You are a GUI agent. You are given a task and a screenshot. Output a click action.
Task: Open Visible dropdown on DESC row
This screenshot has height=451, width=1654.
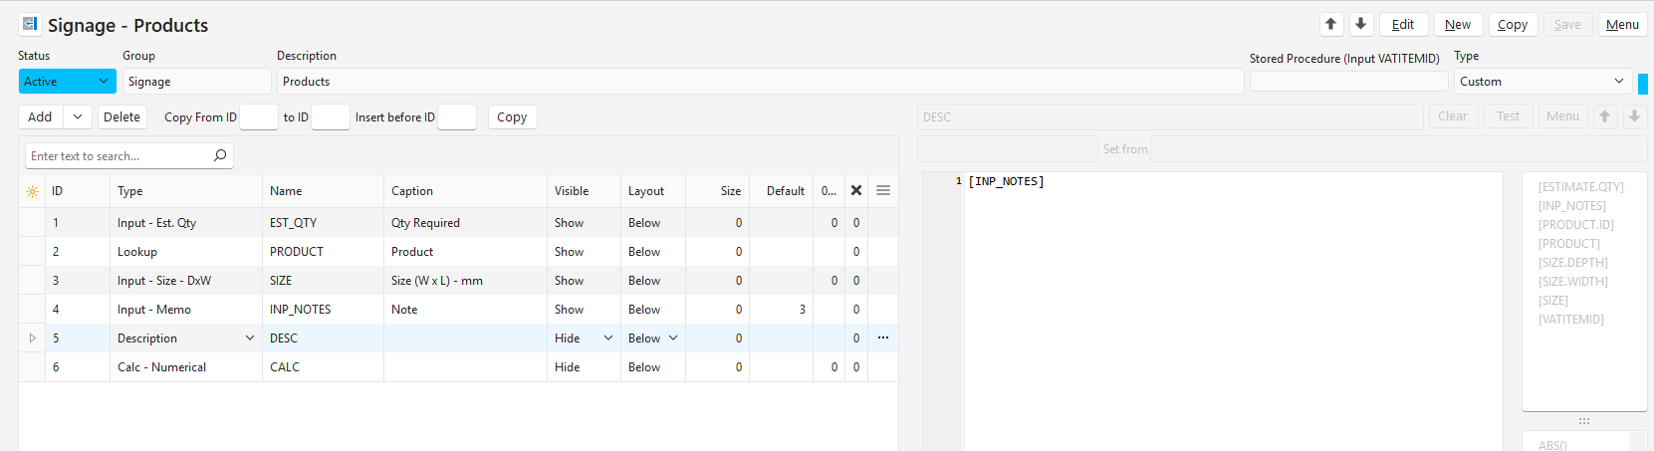tap(608, 338)
